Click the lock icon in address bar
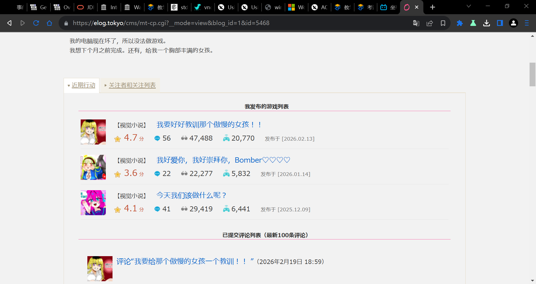Viewport: 536px width, 284px height. [66, 23]
